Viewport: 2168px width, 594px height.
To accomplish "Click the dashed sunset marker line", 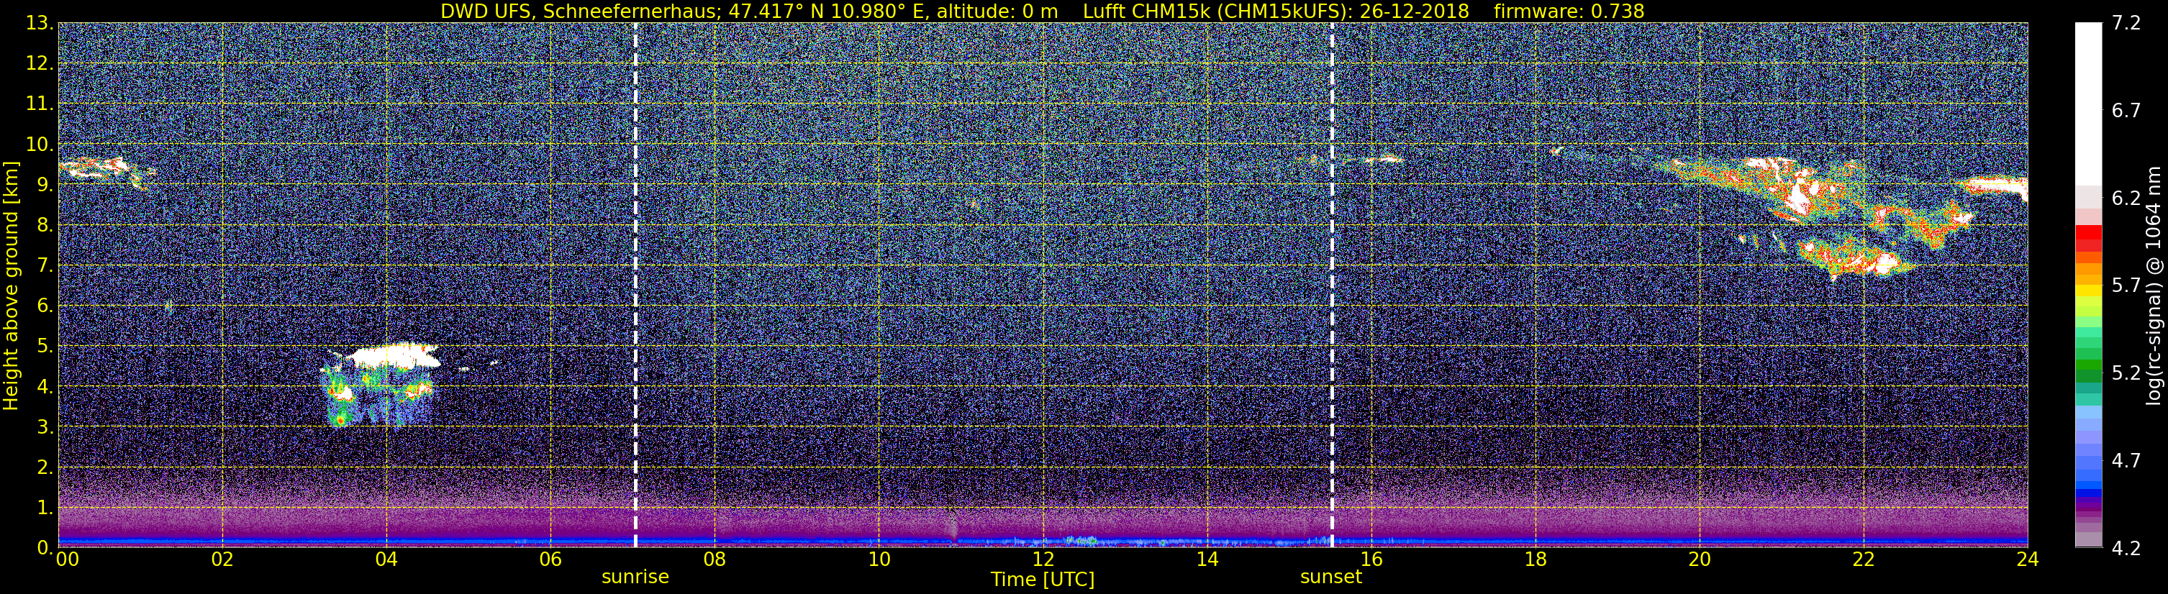I will pos(1333,285).
